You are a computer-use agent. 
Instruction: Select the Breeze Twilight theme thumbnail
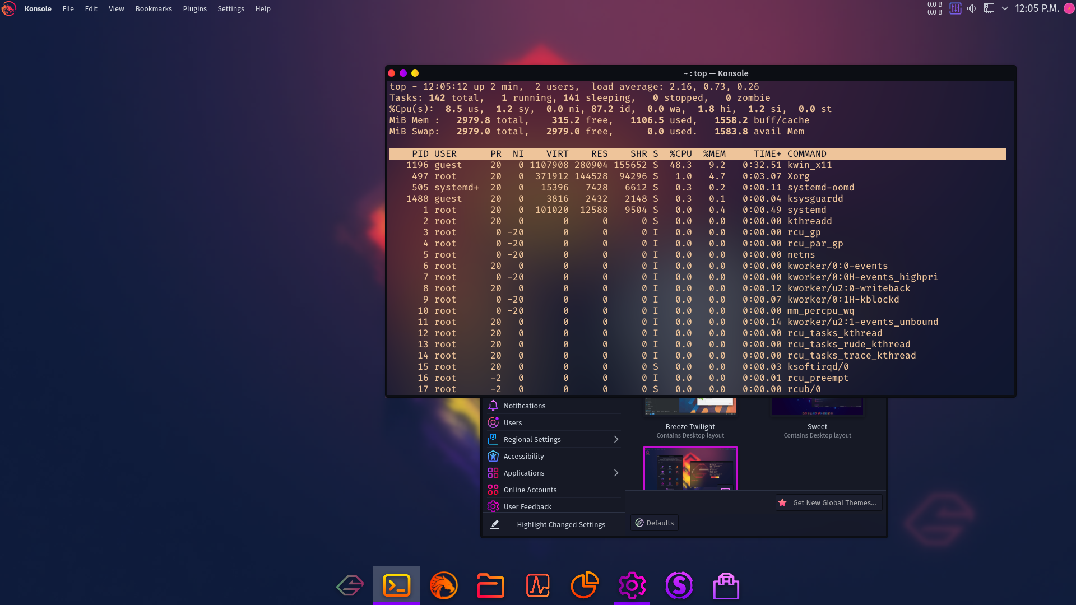(690, 407)
